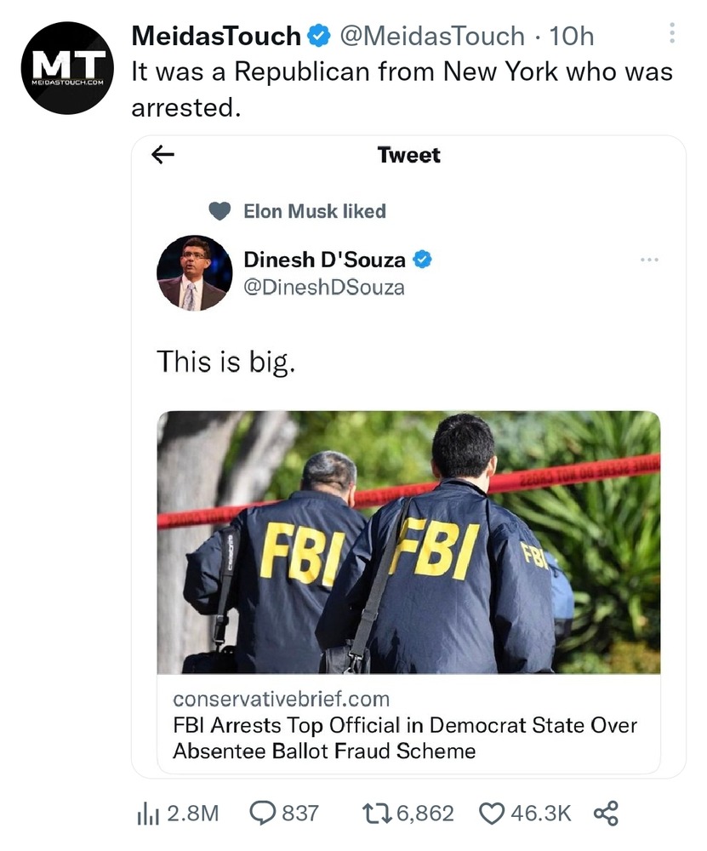Click the Dinesh D'Souza verified checkmark

point(423,259)
